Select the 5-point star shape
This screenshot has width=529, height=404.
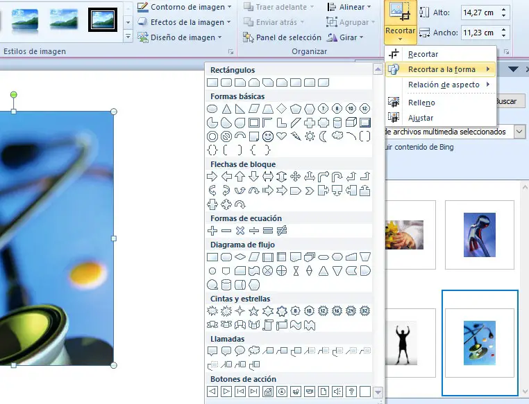[x=253, y=311]
